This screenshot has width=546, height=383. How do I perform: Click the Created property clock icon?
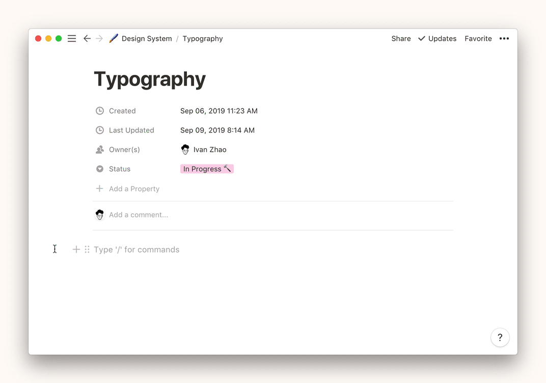(x=100, y=111)
